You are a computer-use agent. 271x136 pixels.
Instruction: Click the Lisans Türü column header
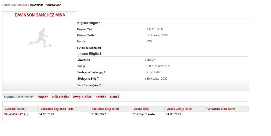141,109
